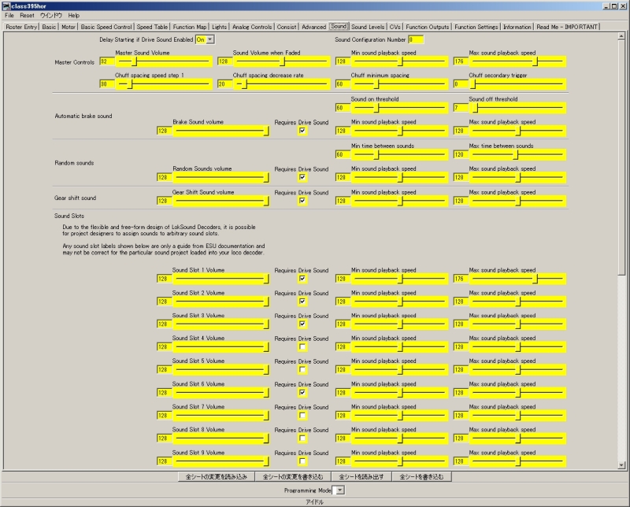This screenshot has height=507, width=630.
Task: Switch to the Function Map tab
Action: (x=190, y=27)
